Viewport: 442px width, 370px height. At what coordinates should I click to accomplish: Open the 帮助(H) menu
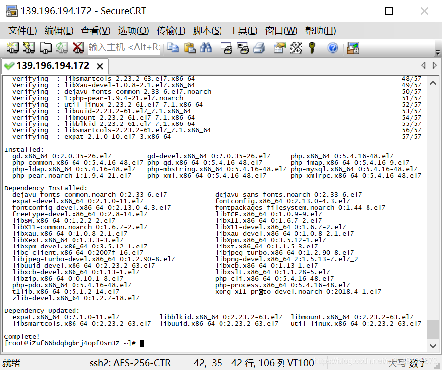[x=320, y=30]
